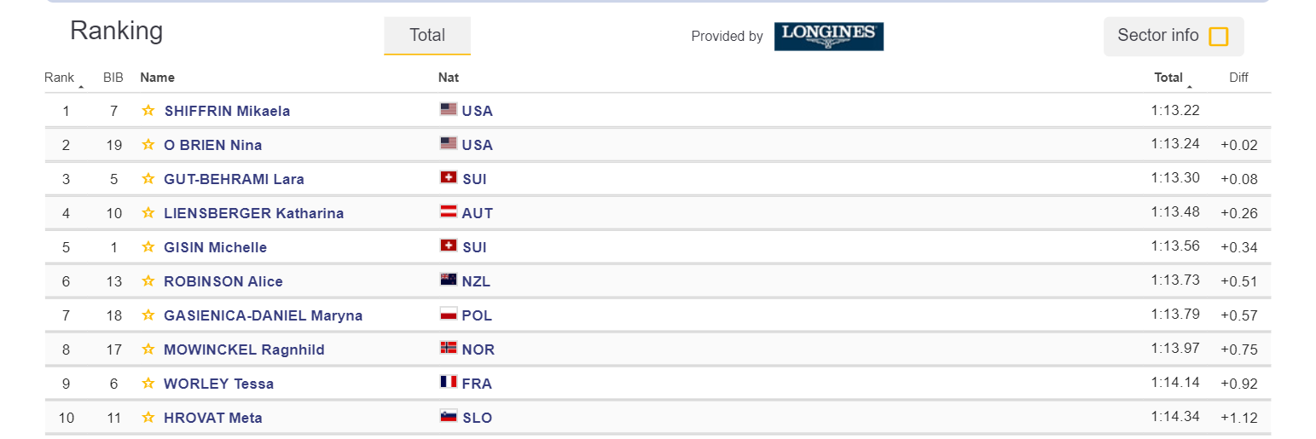Viewport: 1316px width, 439px height.
Task: Star WORLEY Tessa as a favorite
Action: 148,384
